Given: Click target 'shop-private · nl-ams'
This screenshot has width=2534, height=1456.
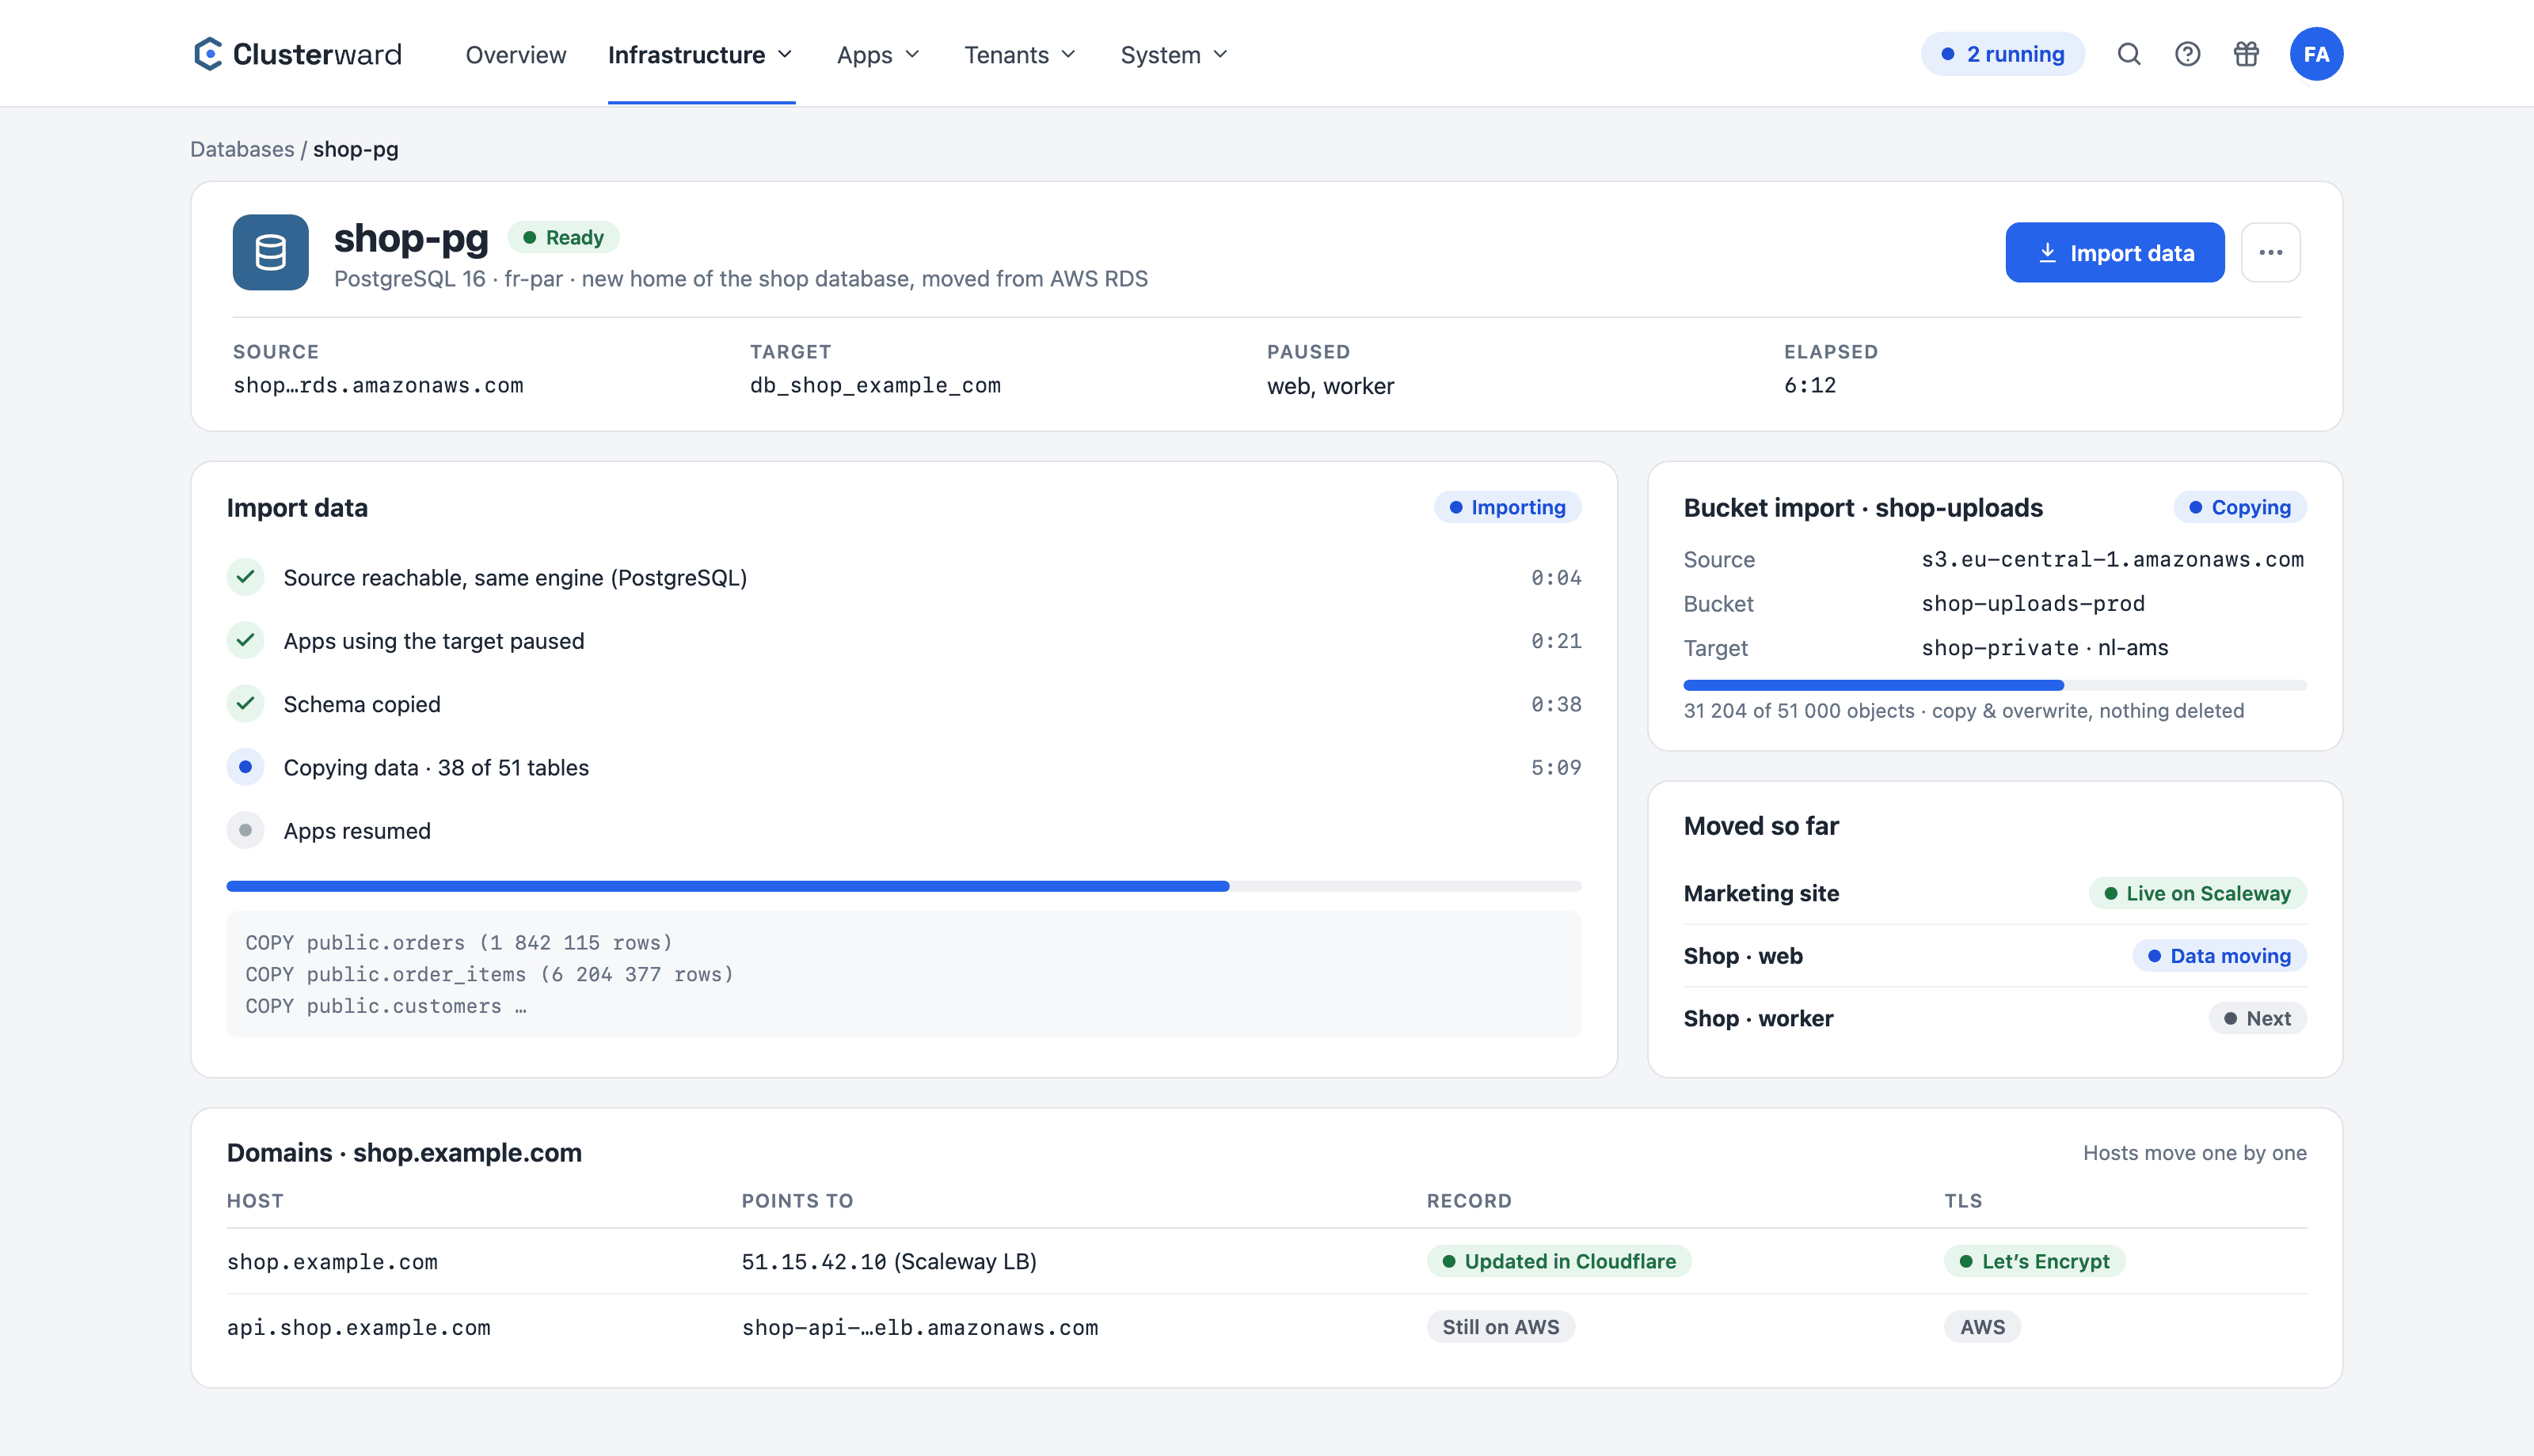Looking at the screenshot, I should 2045,647.
